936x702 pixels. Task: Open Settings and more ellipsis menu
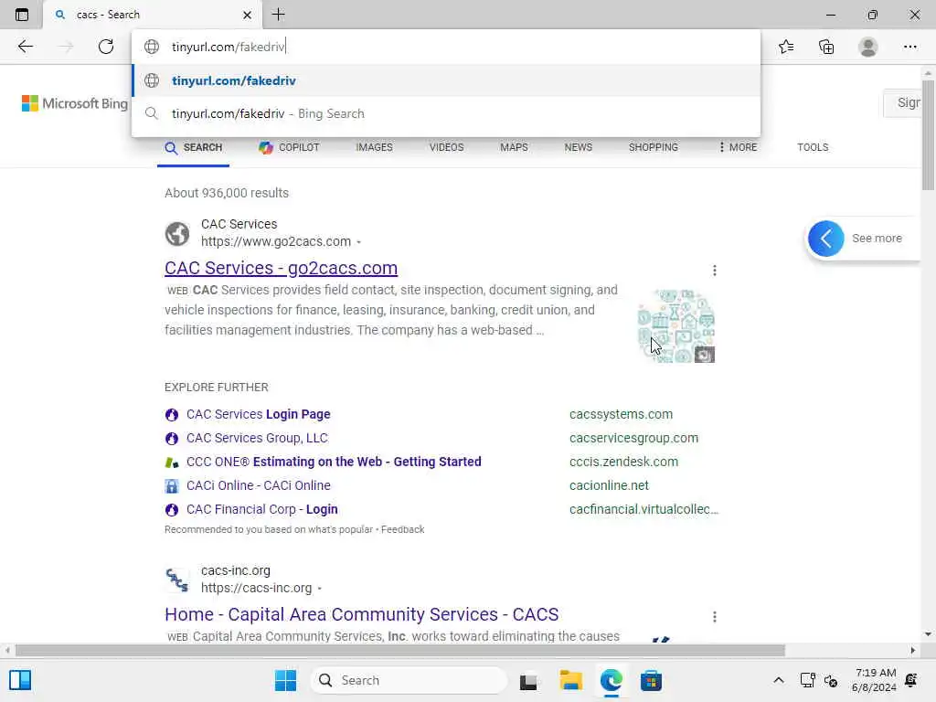[x=909, y=47]
